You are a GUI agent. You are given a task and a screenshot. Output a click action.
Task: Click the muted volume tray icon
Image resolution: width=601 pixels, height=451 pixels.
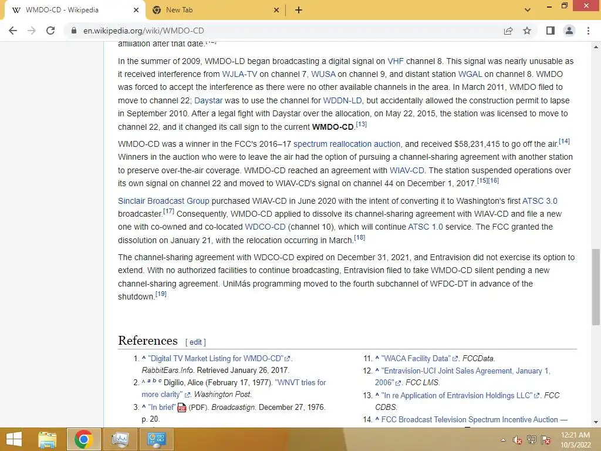(x=518, y=440)
